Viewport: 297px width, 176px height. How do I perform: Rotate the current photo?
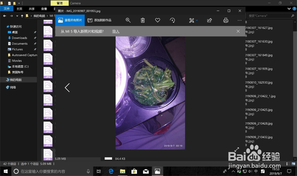click(172, 20)
